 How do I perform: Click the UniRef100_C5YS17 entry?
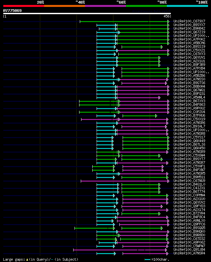click(x=189, y=137)
